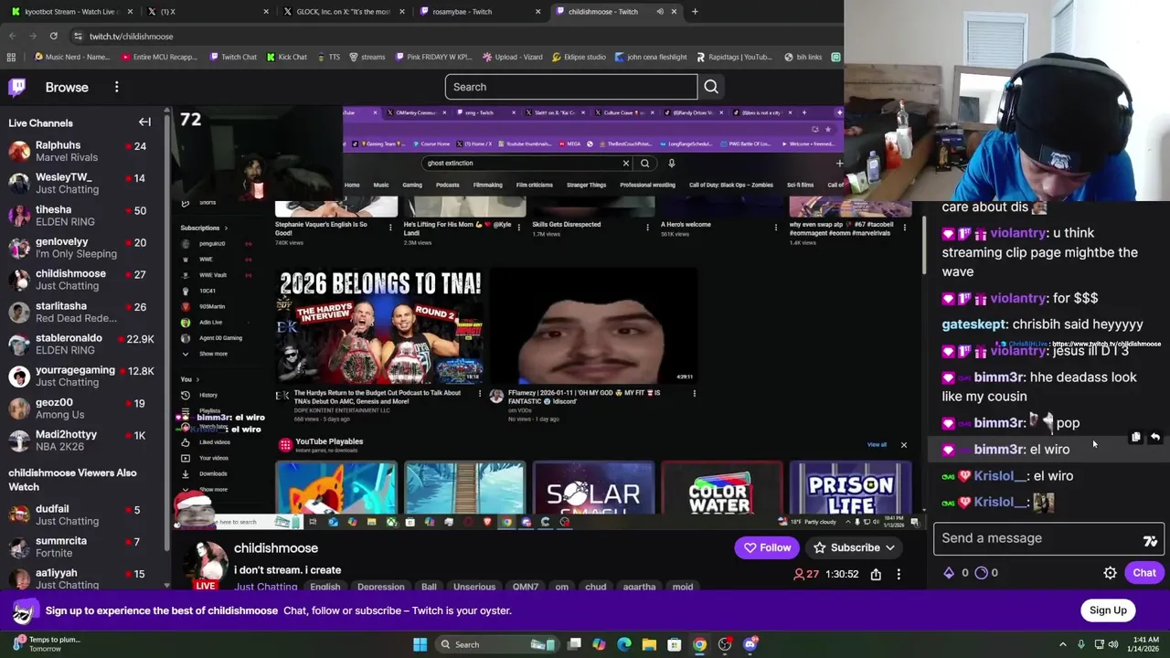Collapse the Live Channels sidebar arrow
The height and width of the screenshot is (658, 1170).
point(144,122)
